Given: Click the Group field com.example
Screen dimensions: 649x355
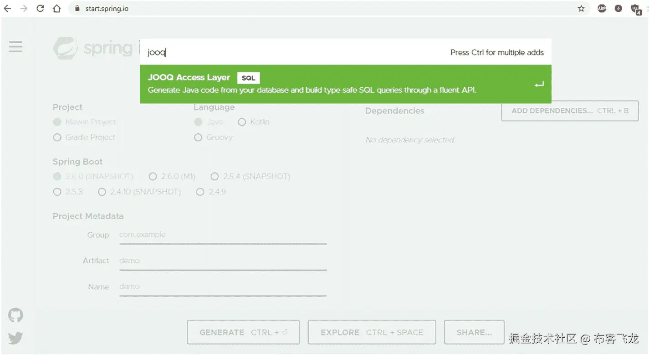Looking at the screenshot, I should (223, 235).
